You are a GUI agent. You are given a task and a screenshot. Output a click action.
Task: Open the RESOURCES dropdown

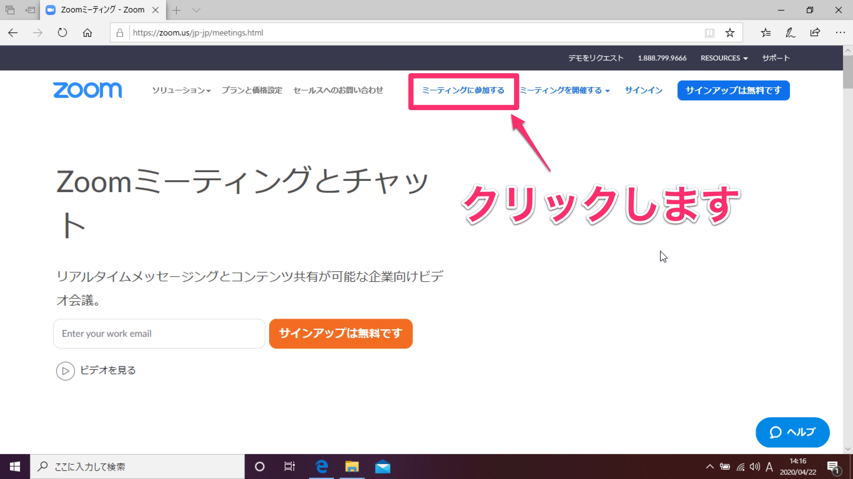pyautogui.click(x=724, y=58)
